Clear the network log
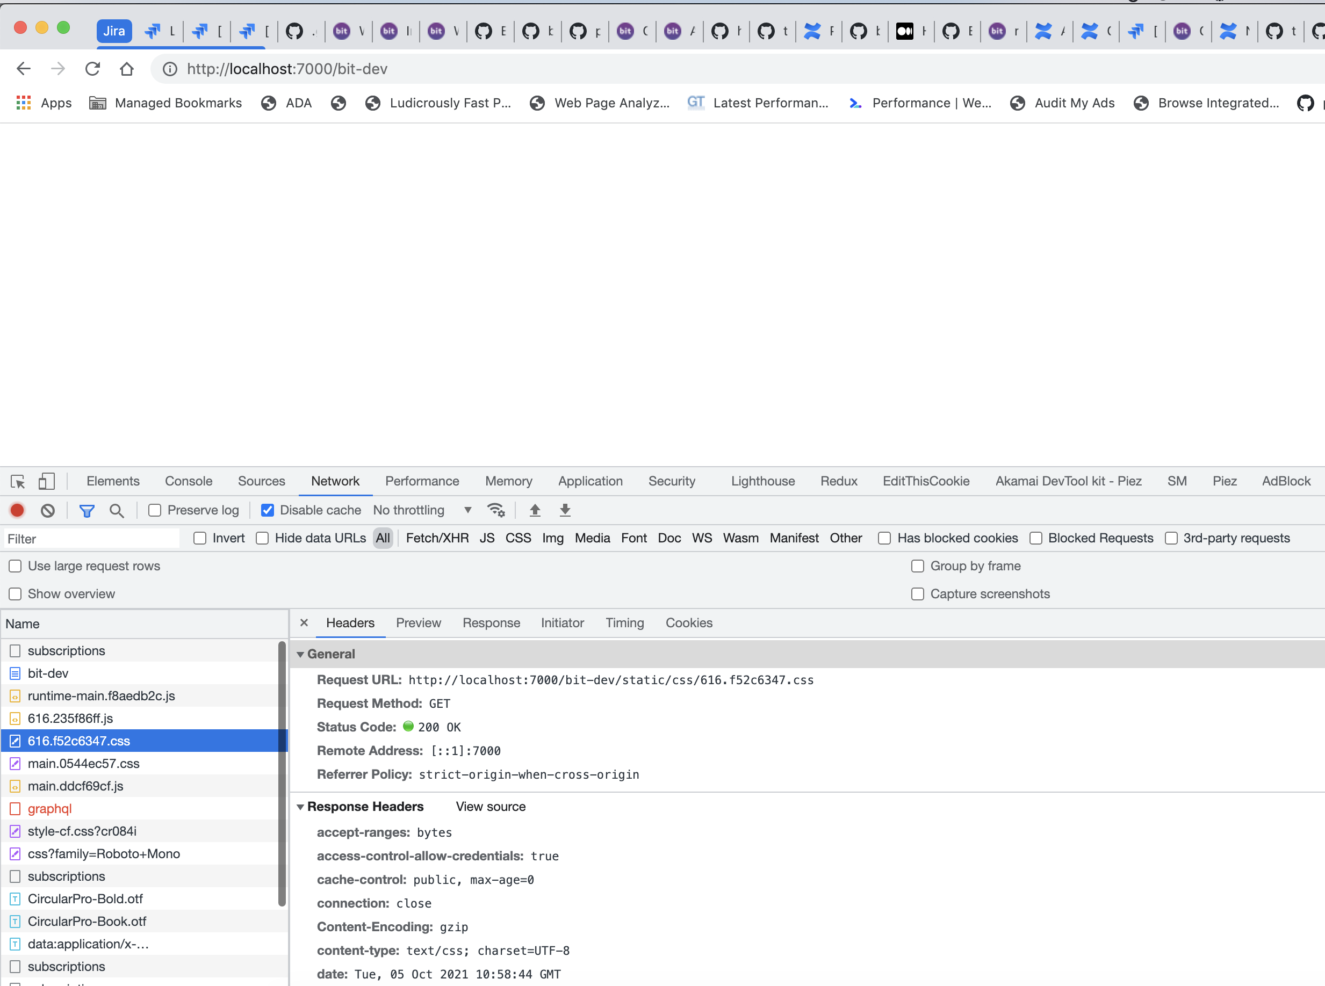This screenshot has width=1325, height=986. pos(48,510)
